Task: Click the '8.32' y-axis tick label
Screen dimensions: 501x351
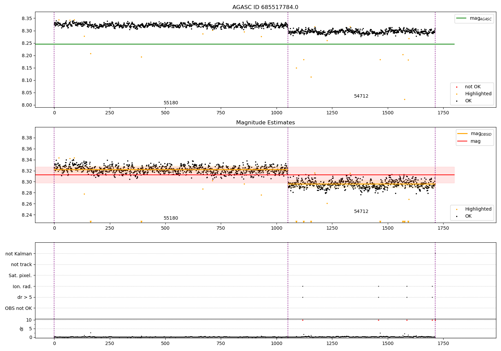Action: pyautogui.click(x=26, y=171)
